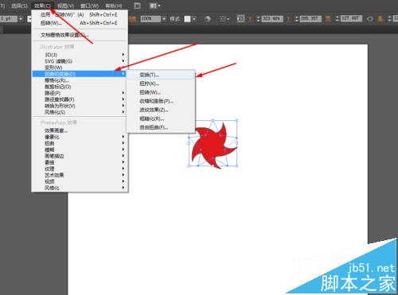Open the 窗口(W) Window menu
Image resolution: width=398 pixels, height=295 pixels.
pos(89,6)
